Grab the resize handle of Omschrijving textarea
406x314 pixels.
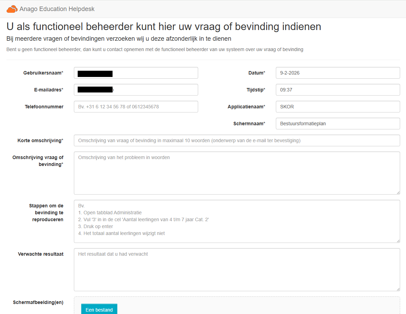pyautogui.click(x=398, y=193)
